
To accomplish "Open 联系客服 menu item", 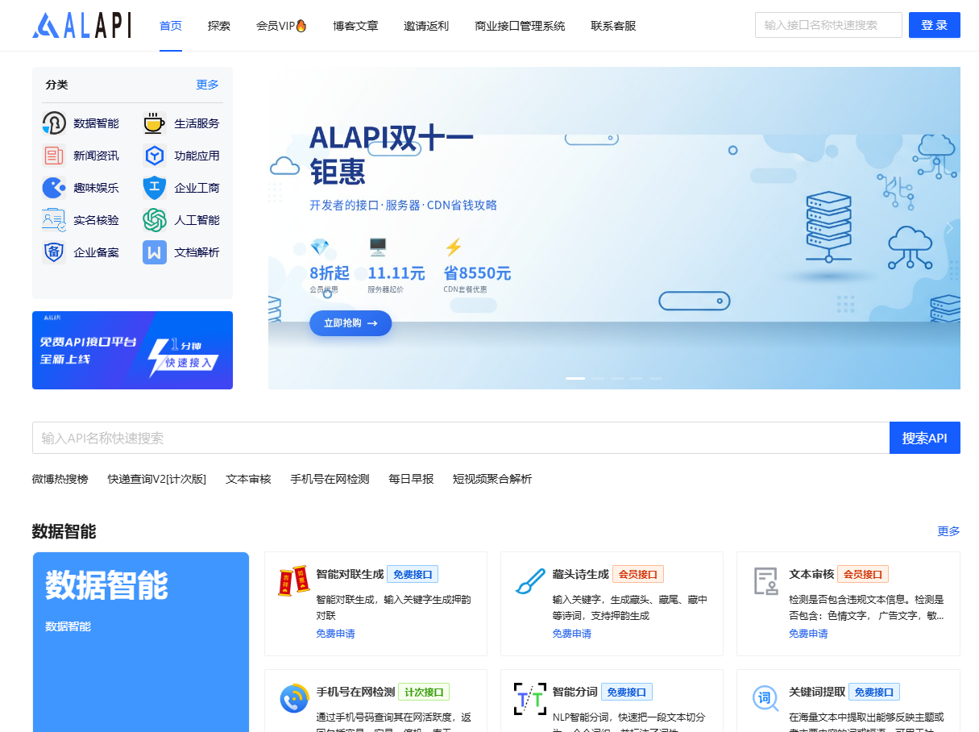I will (613, 26).
